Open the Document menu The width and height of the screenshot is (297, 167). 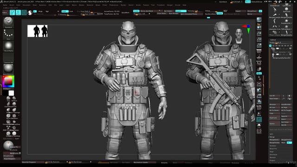26,5
